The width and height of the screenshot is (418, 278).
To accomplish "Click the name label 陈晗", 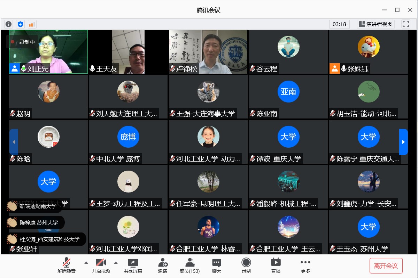I will 23,159.
